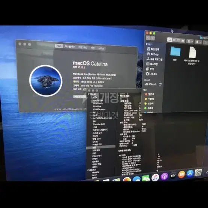
Task: Switch to the 개요 tab
Action: (59, 46)
